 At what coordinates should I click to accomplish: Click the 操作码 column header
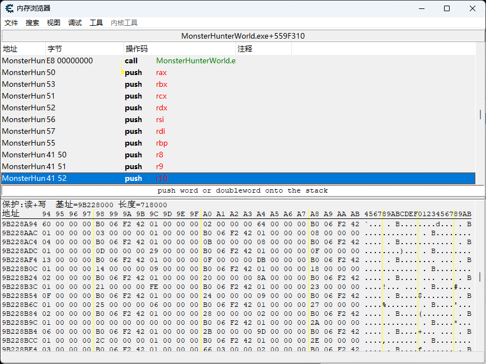click(x=179, y=49)
